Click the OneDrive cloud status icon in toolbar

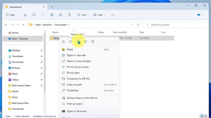(199, 15)
